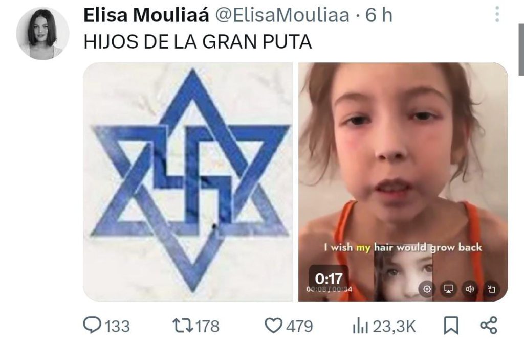
Task: Play the video thumbnail with subtitles
Action: click(403, 182)
